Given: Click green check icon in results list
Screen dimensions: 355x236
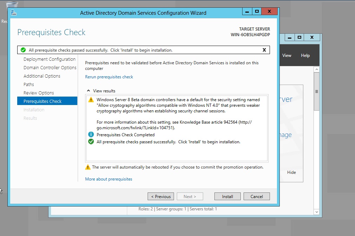Looking at the screenshot, I should point(91,142).
